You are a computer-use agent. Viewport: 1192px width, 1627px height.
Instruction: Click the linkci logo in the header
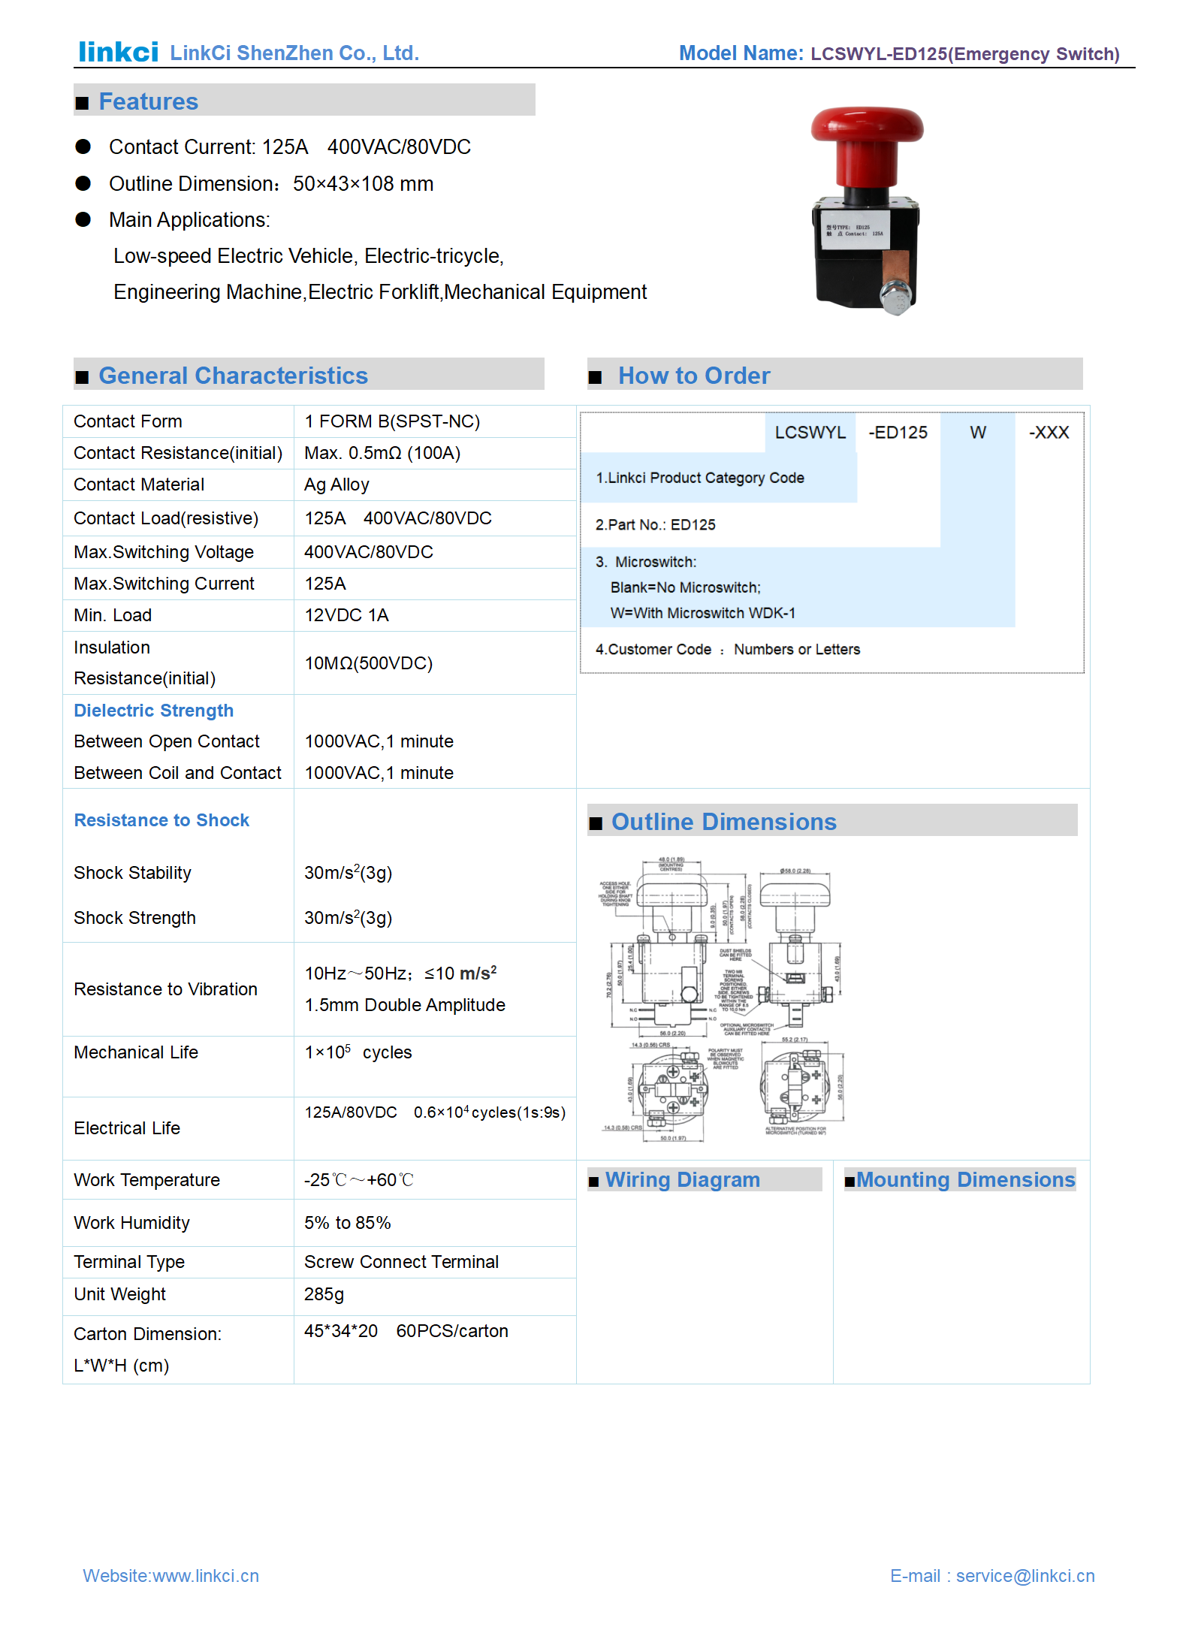(118, 52)
